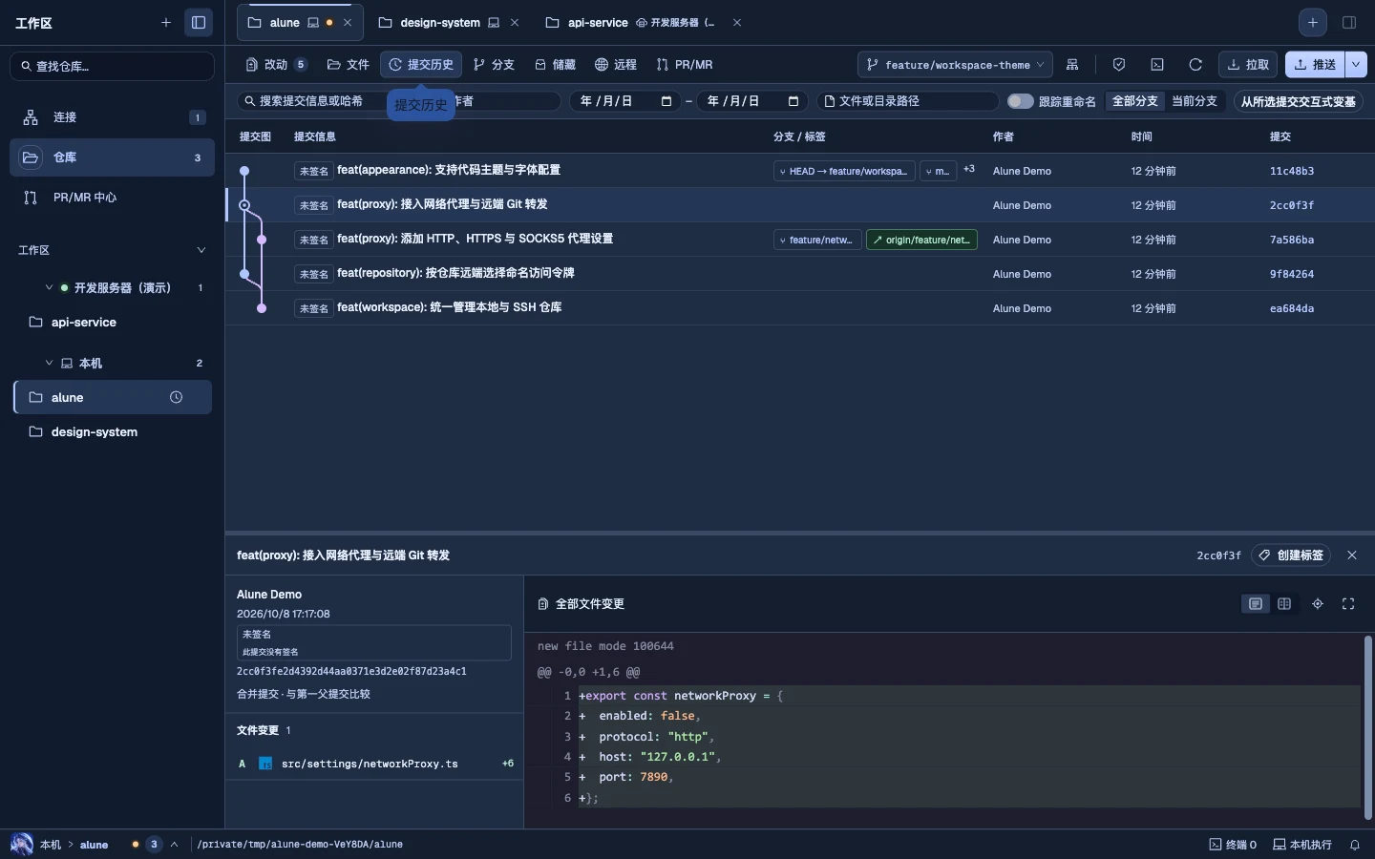Expand the diff to fullscreen

click(x=1348, y=603)
